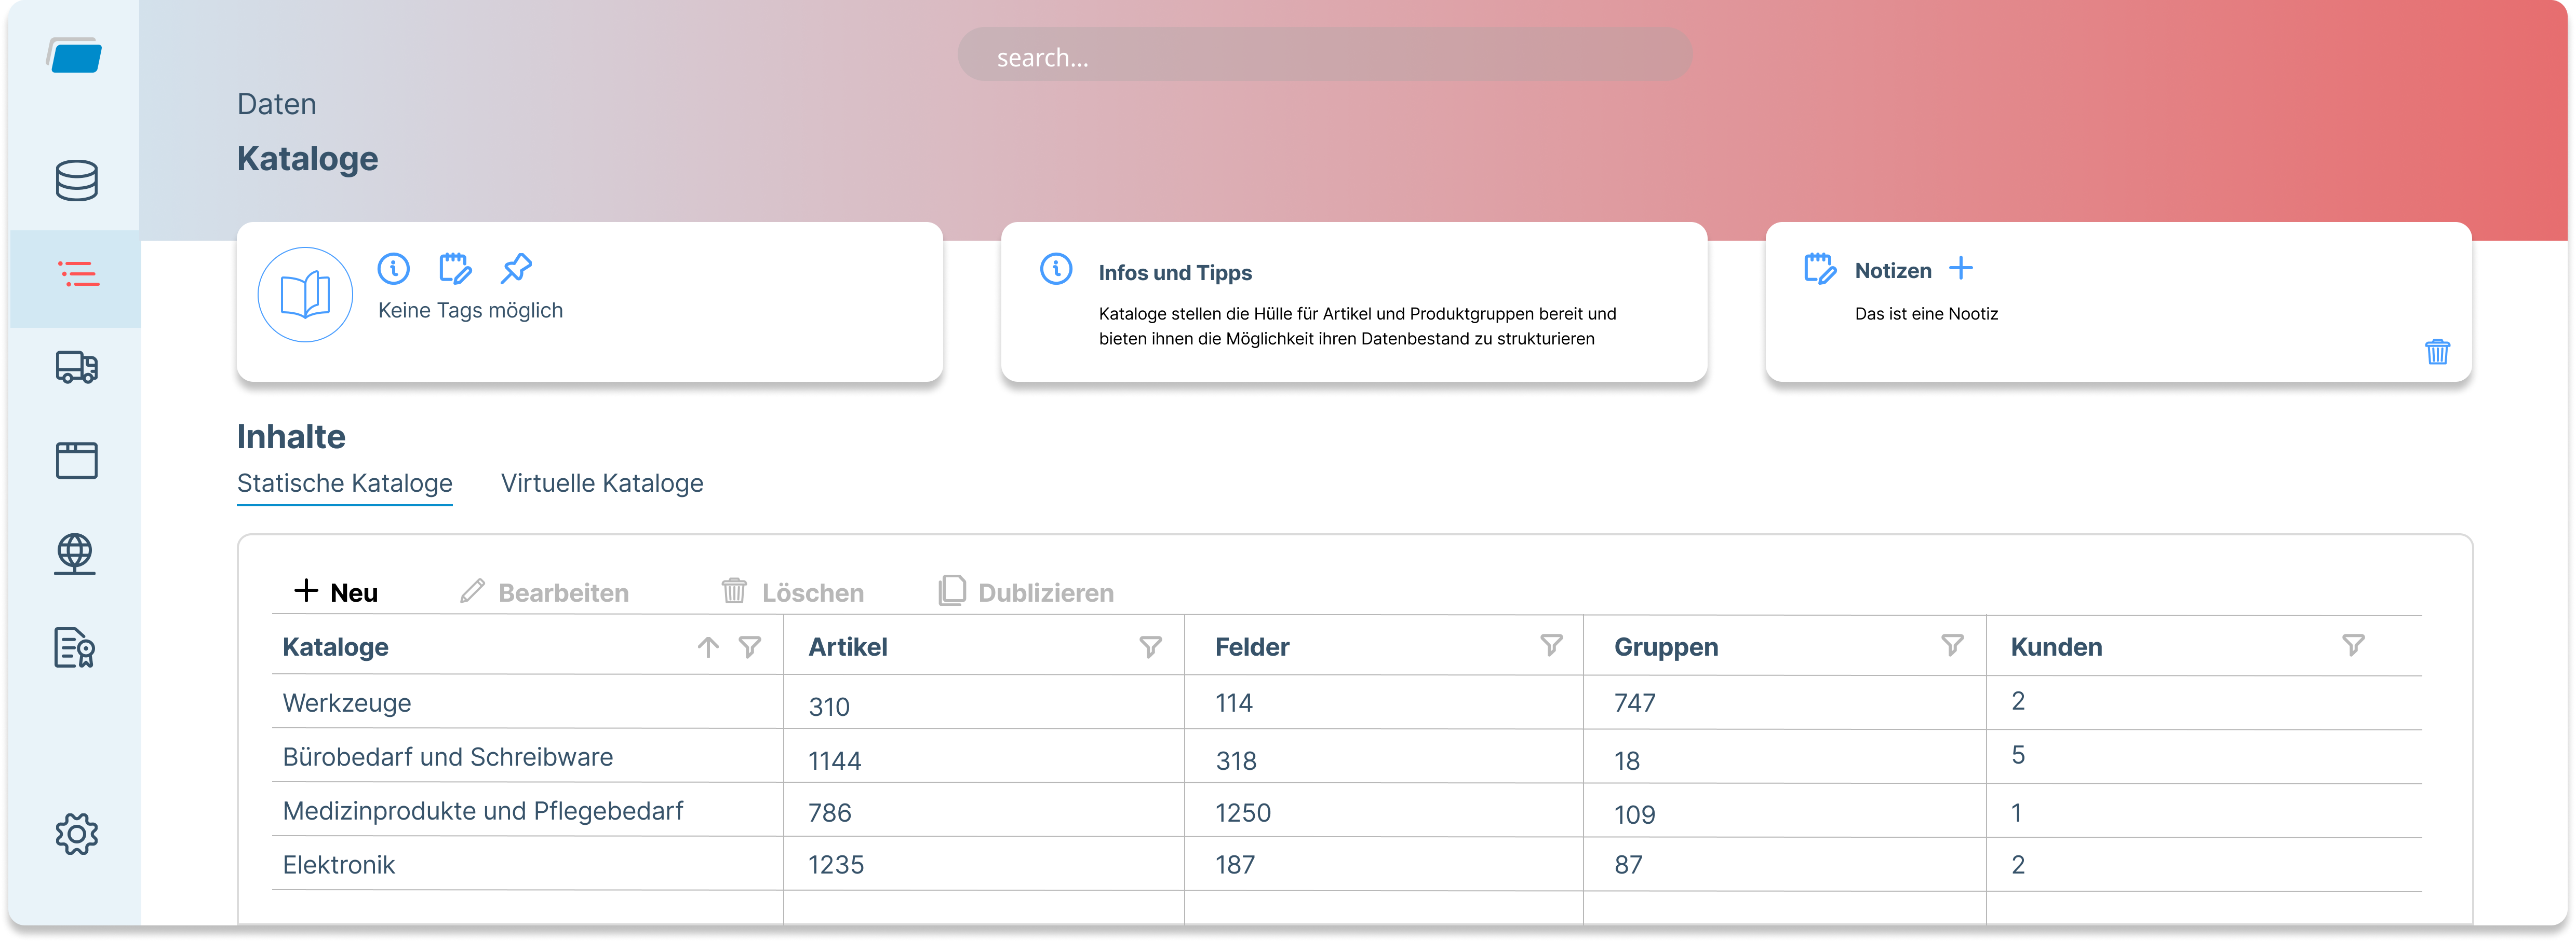
Task: Open the browser window sidebar icon
Action: tap(76, 460)
